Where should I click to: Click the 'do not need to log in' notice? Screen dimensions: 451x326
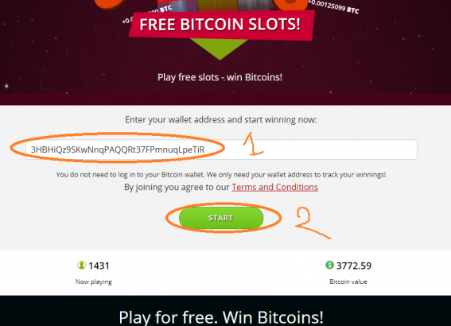(221, 175)
